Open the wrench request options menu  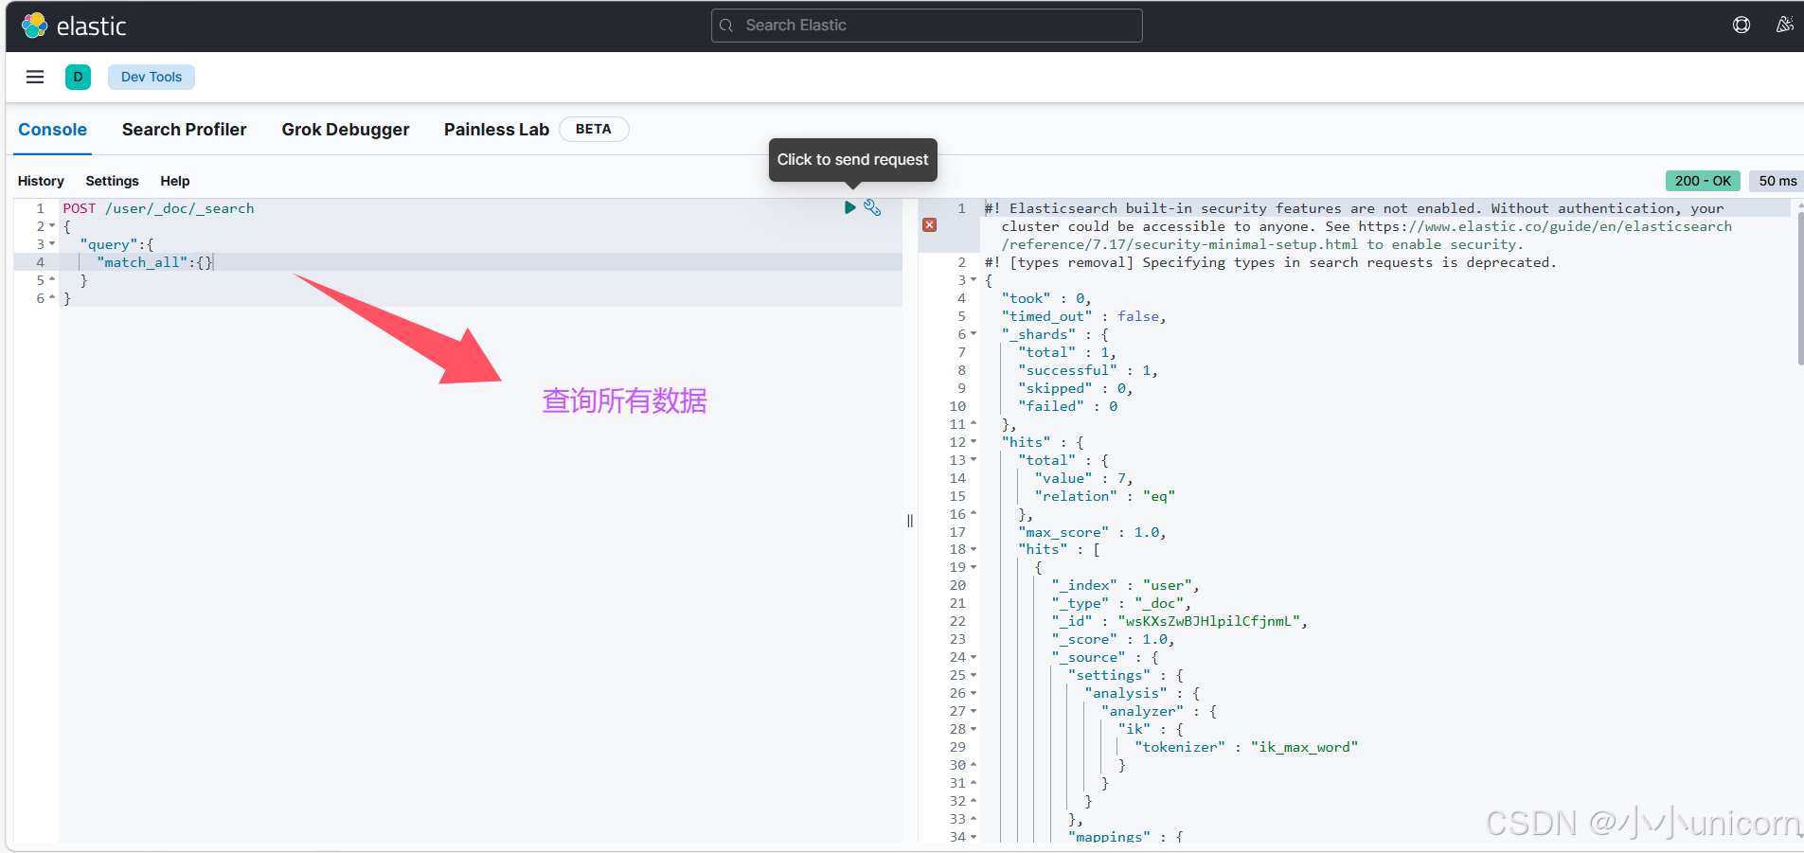(x=872, y=207)
